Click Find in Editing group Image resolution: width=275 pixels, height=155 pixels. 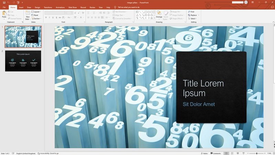pyautogui.click(x=191, y=12)
